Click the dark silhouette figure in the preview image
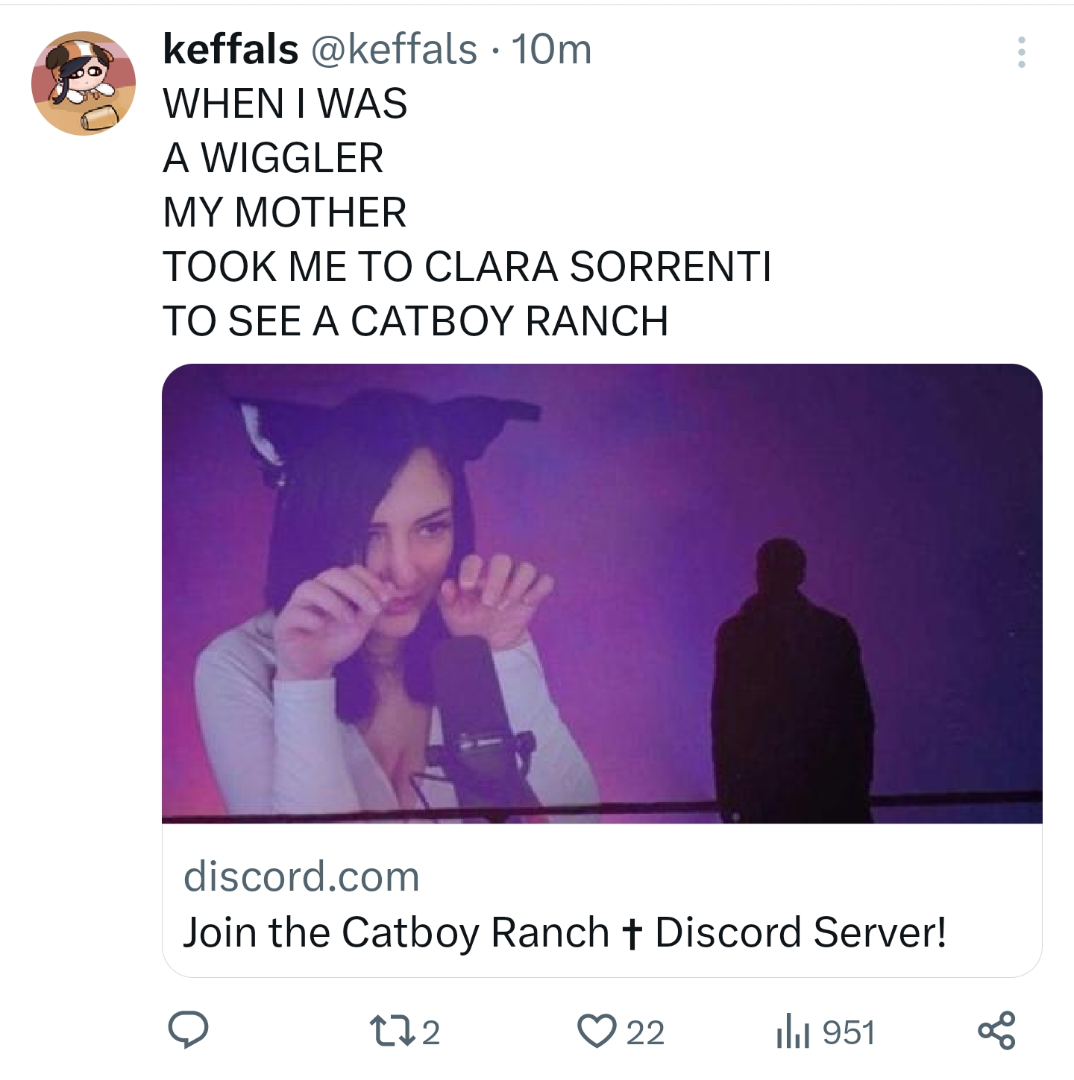This screenshot has width=1074, height=1080. click(x=793, y=680)
